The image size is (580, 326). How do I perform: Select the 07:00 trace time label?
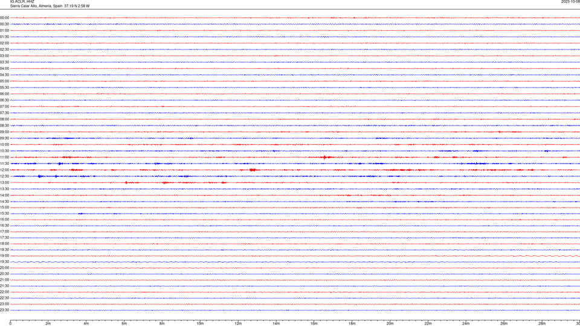tap(4, 107)
